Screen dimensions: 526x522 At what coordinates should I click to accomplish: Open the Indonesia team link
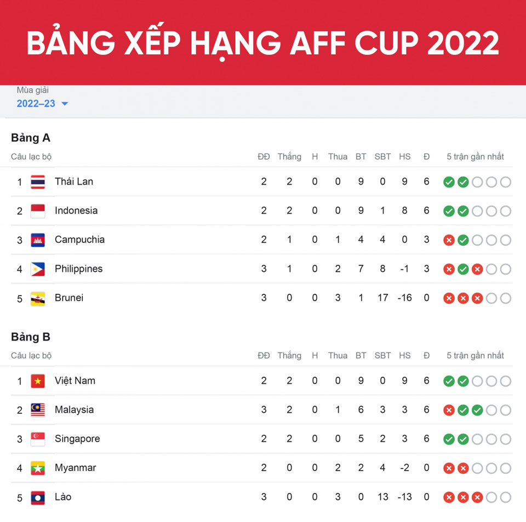[76, 211]
